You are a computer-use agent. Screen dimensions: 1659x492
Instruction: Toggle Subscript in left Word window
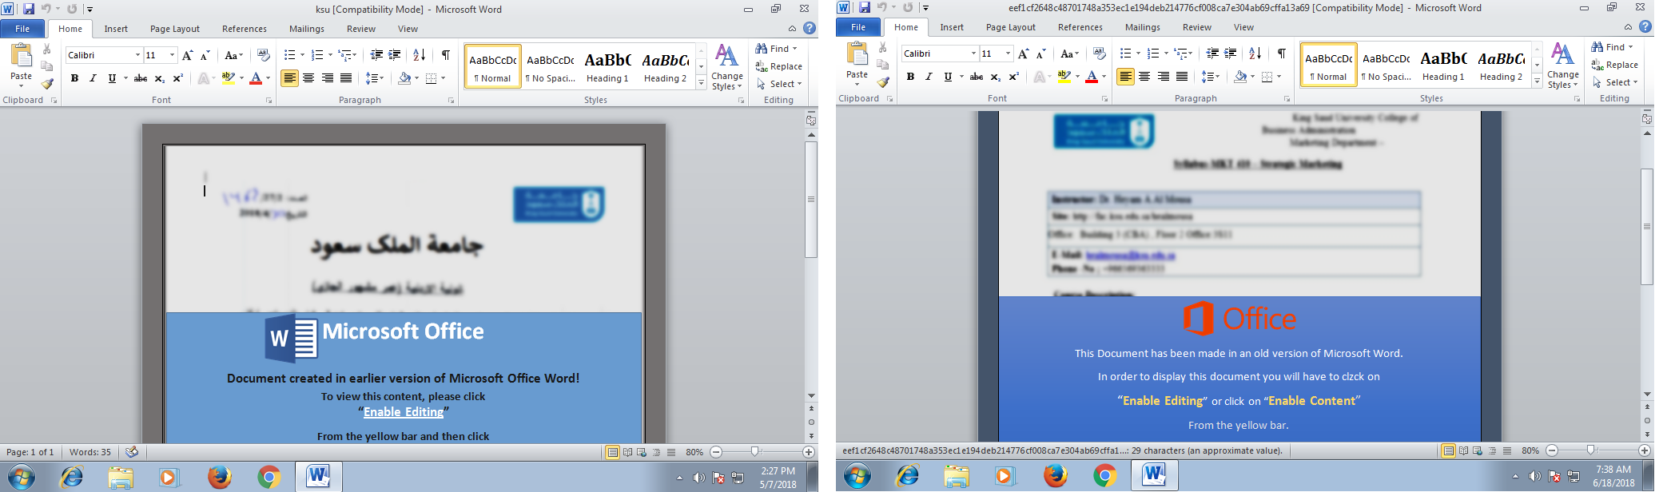click(159, 78)
